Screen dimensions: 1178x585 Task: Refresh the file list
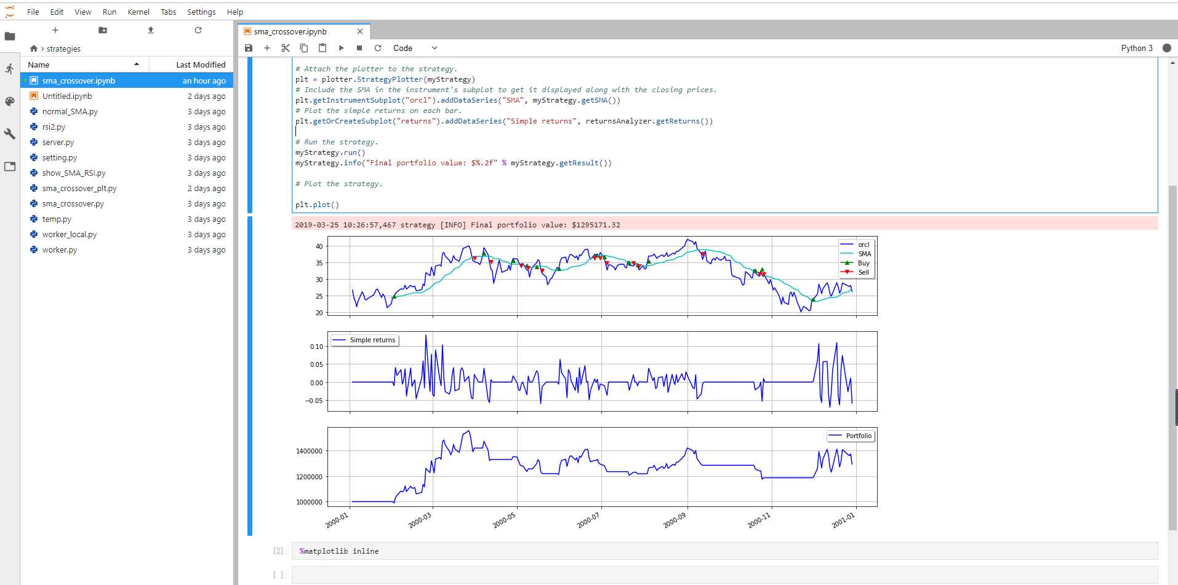(x=198, y=30)
